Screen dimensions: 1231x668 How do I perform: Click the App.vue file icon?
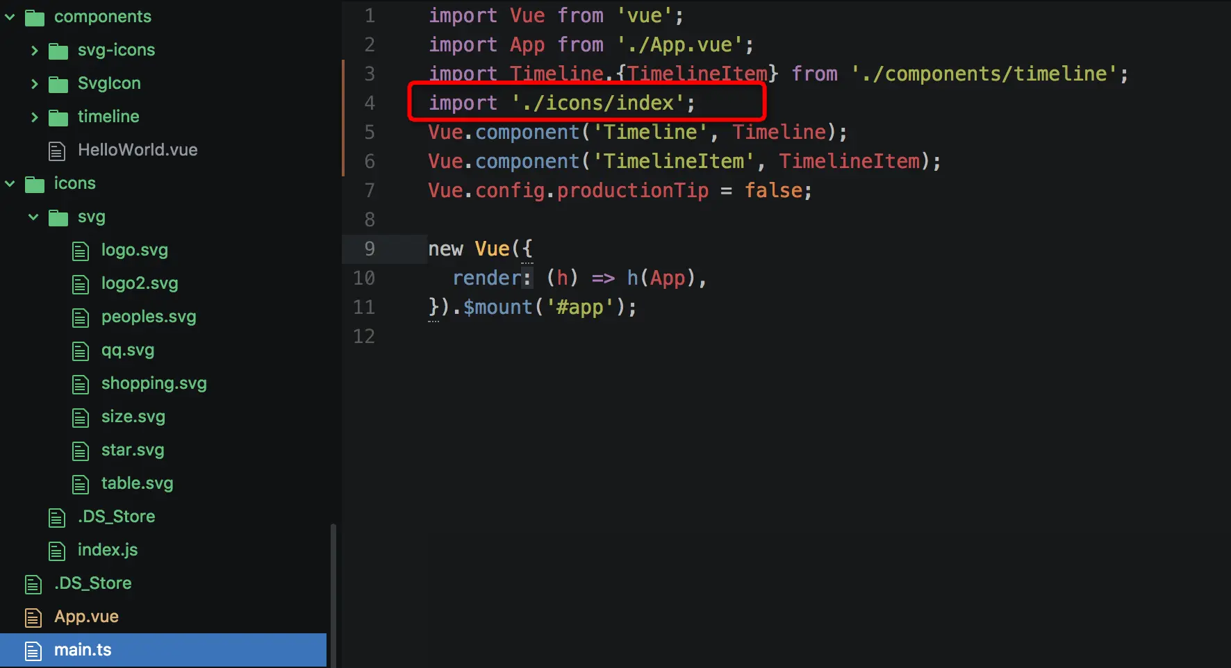point(33,617)
